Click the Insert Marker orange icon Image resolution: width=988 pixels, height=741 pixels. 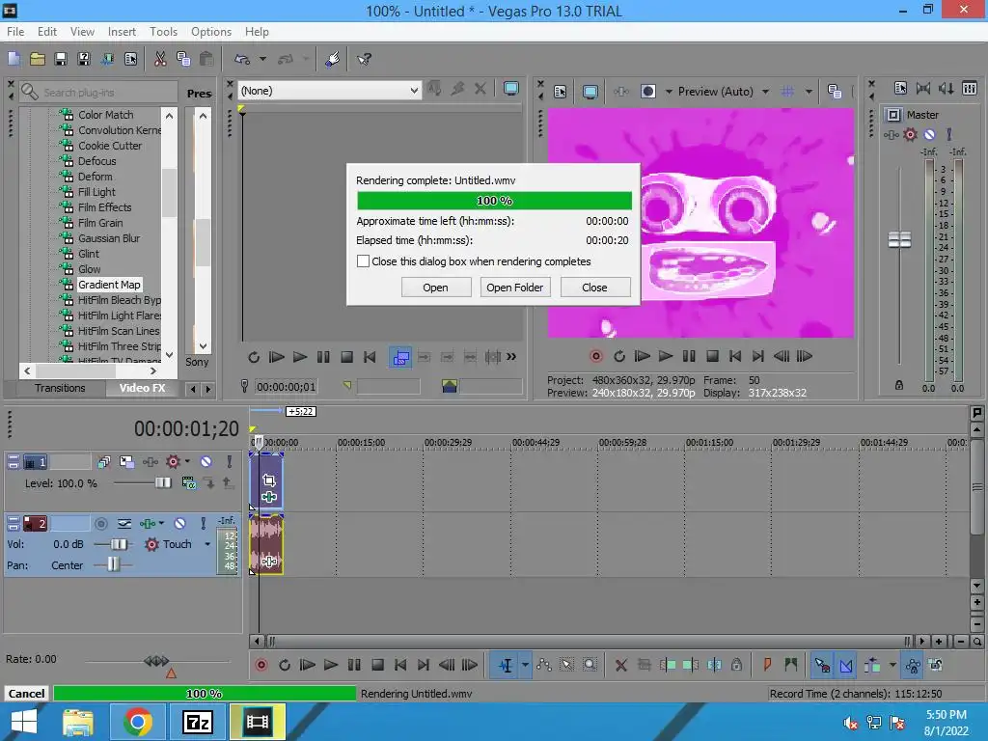pos(767,665)
